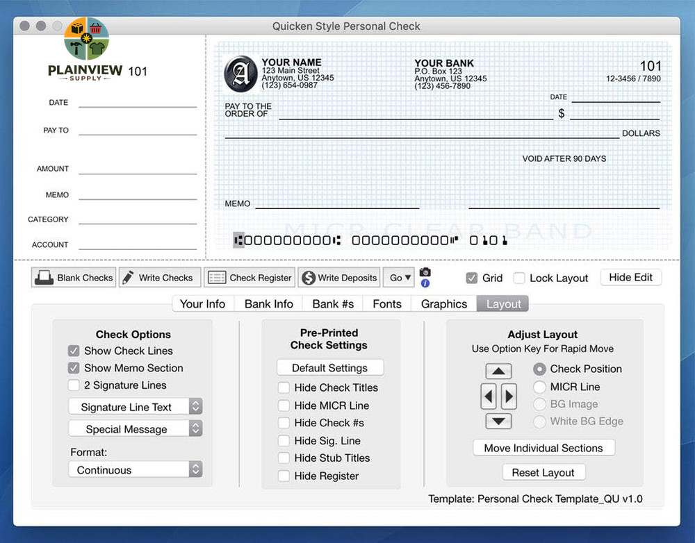The image size is (695, 543).
Task: Nudge layout right with the right arrow
Action: pyautogui.click(x=509, y=396)
